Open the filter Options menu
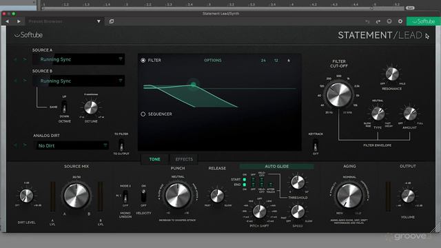The width and height of the screenshot is (441, 248). [213, 60]
